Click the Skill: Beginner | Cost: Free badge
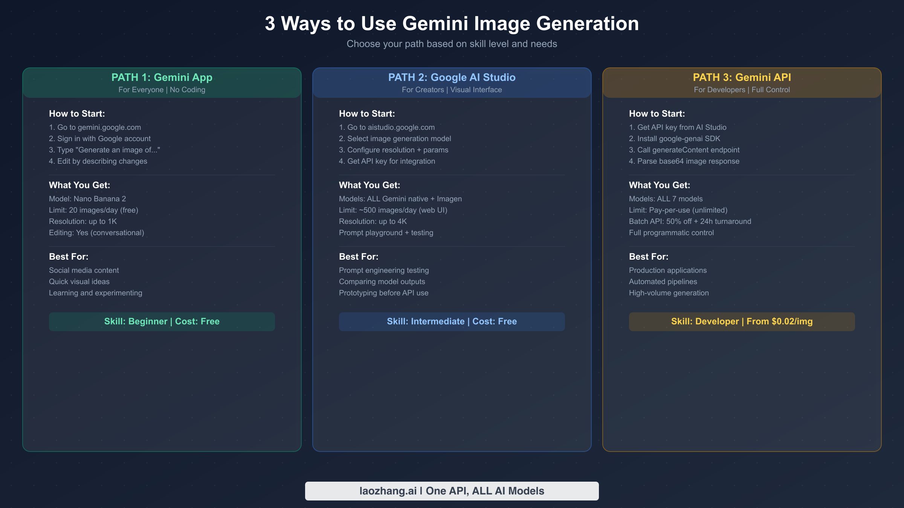Image resolution: width=904 pixels, height=508 pixels. [x=162, y=321]
